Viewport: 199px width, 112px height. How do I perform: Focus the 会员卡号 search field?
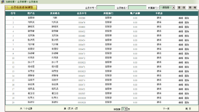tap(106, 7)
